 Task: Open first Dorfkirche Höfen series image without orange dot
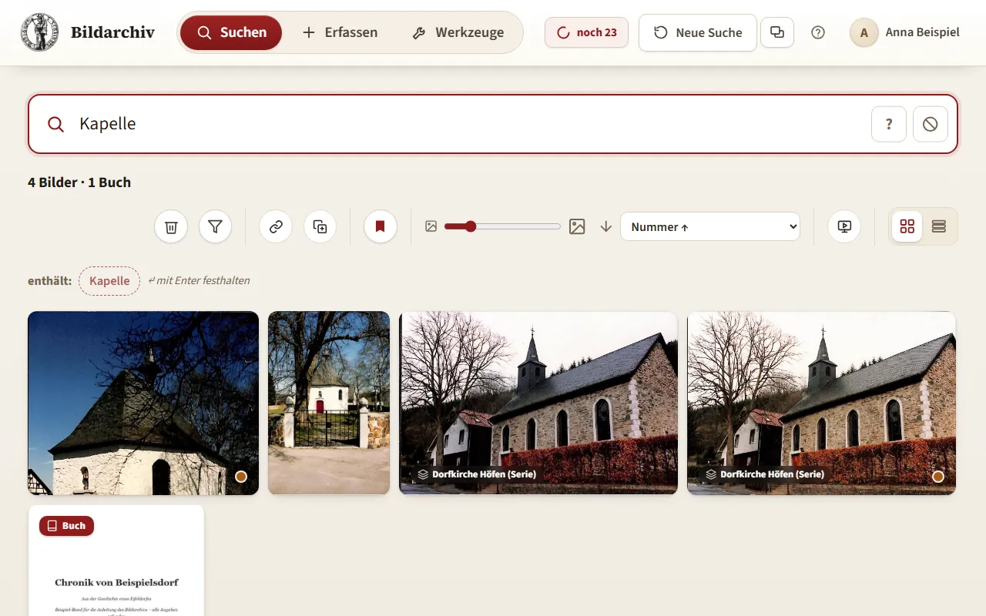pos(538,403)
